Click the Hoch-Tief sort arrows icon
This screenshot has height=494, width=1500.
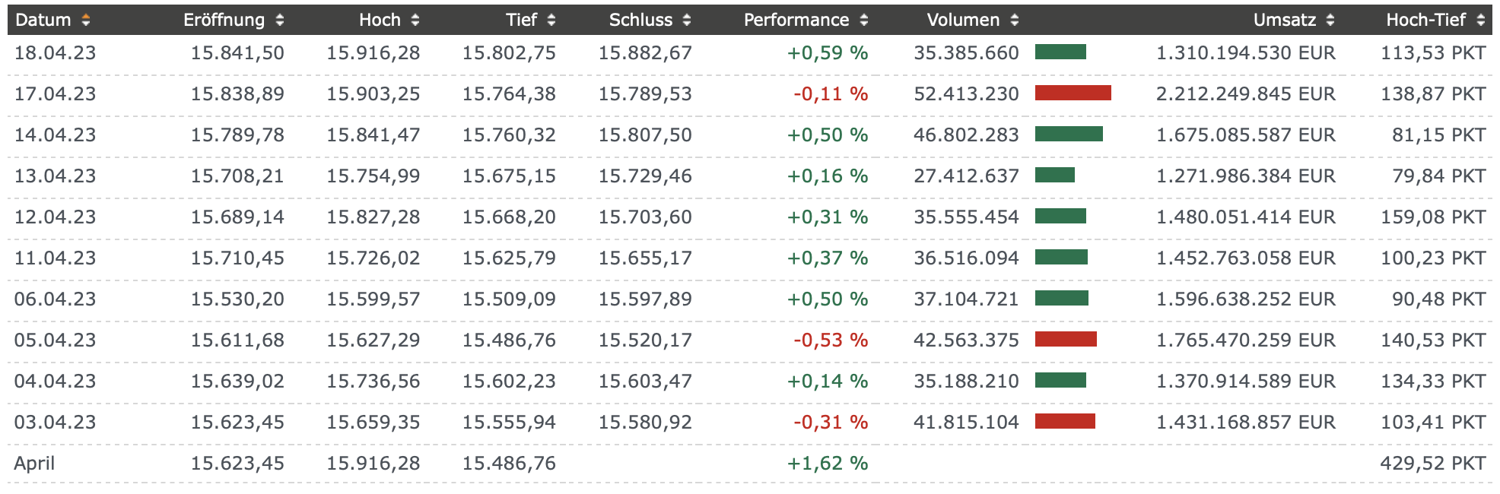[1481, 21]
